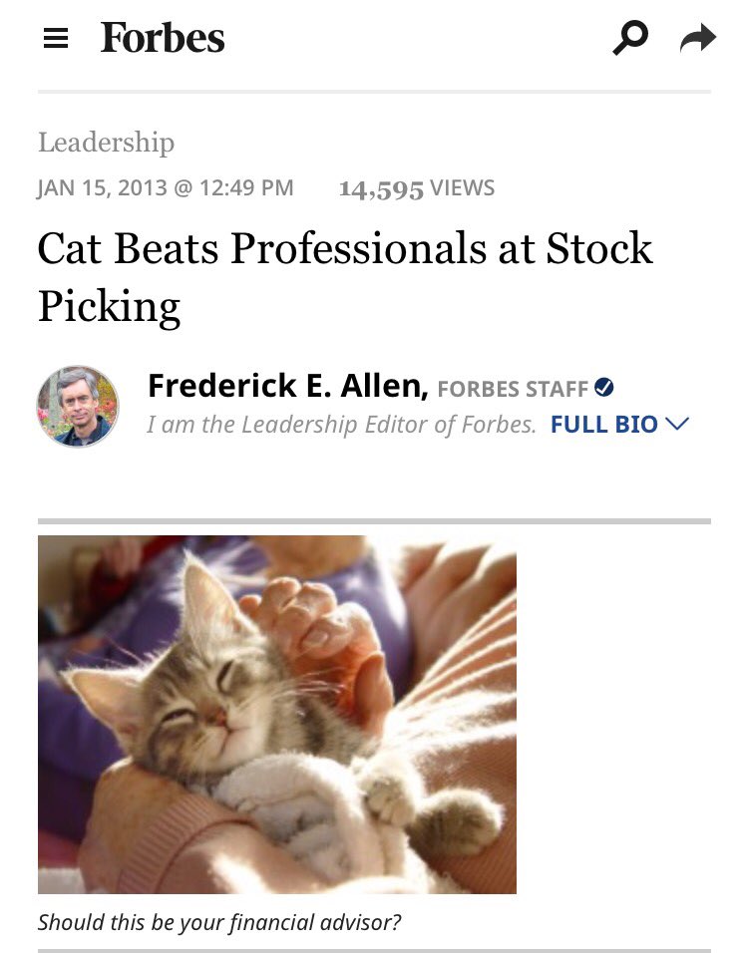Expand the FULL BIO chevron arrow
This screenshot has width=743, height=953.
pos(677,423)
